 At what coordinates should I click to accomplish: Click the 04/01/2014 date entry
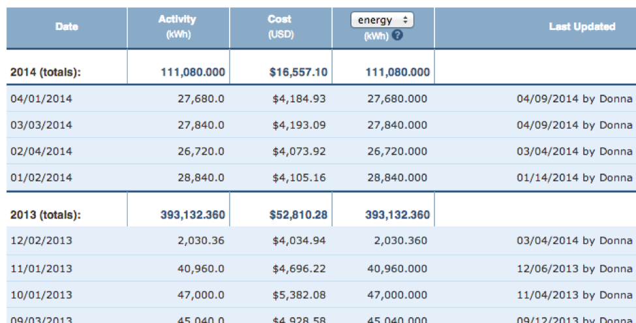[x=42, y=99]
